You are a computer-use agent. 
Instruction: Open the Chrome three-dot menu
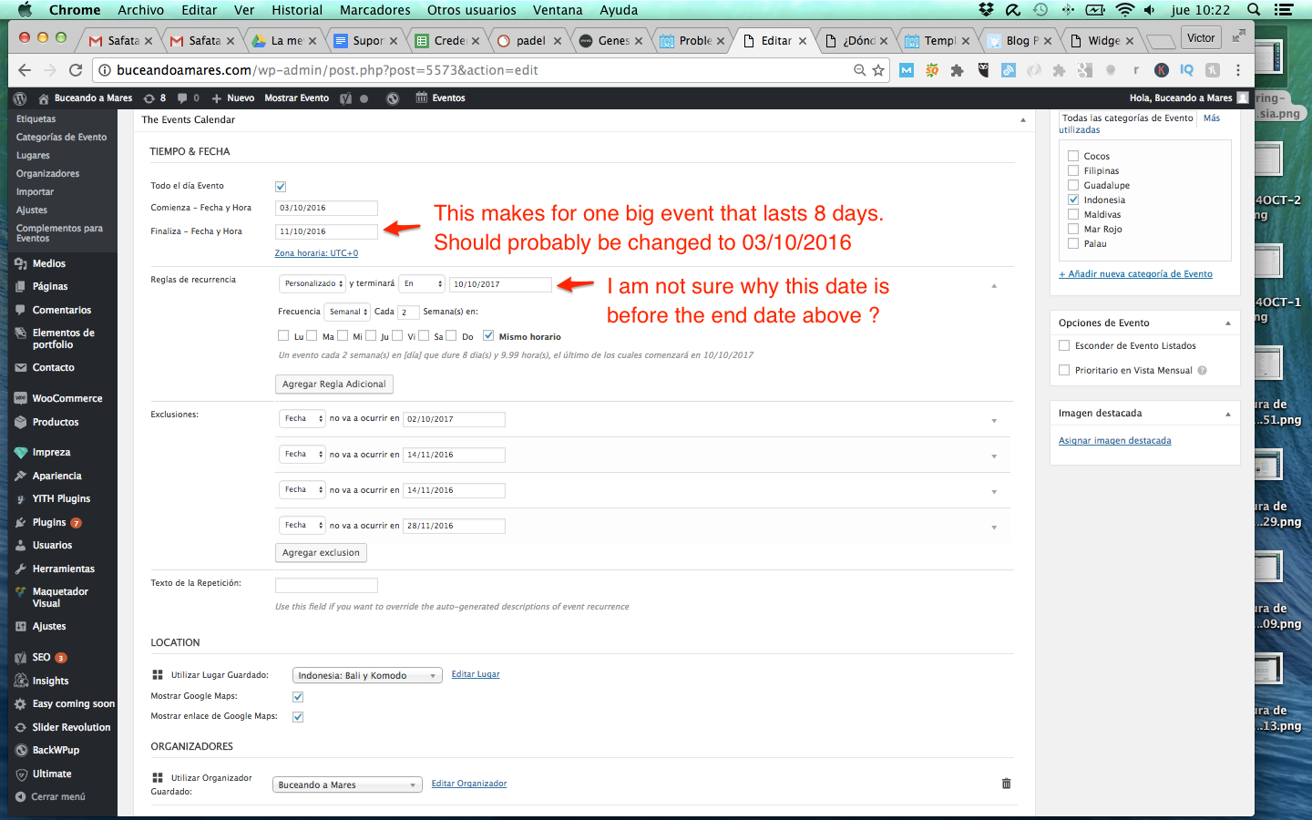pyautogui.click(x=1238, y=70)
